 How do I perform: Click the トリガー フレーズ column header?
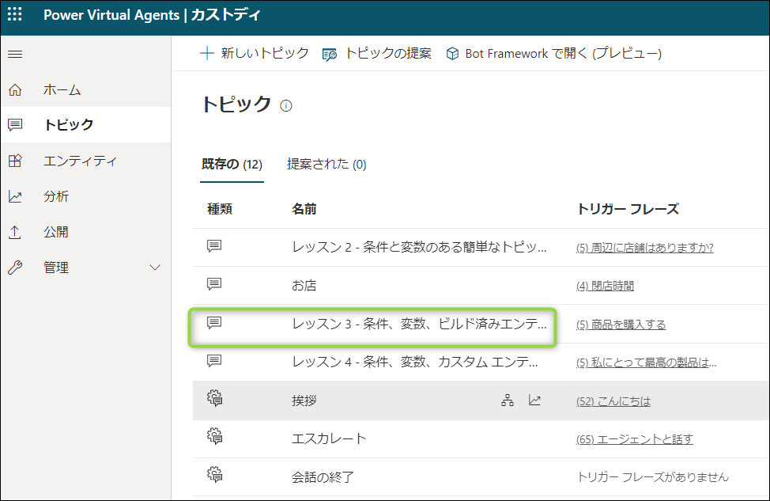click(x=628, y=209)
